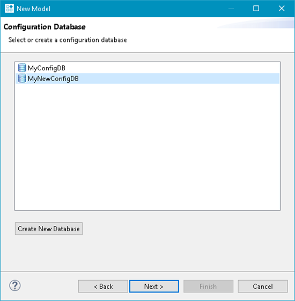Proceed with the Next button
295x301 pixels.
pyautogui.click(x=154, y=287)
